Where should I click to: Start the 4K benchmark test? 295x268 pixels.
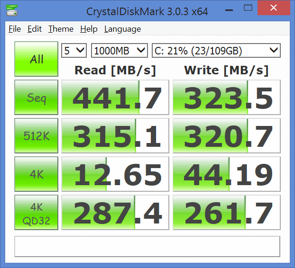(x=37, y=174)
